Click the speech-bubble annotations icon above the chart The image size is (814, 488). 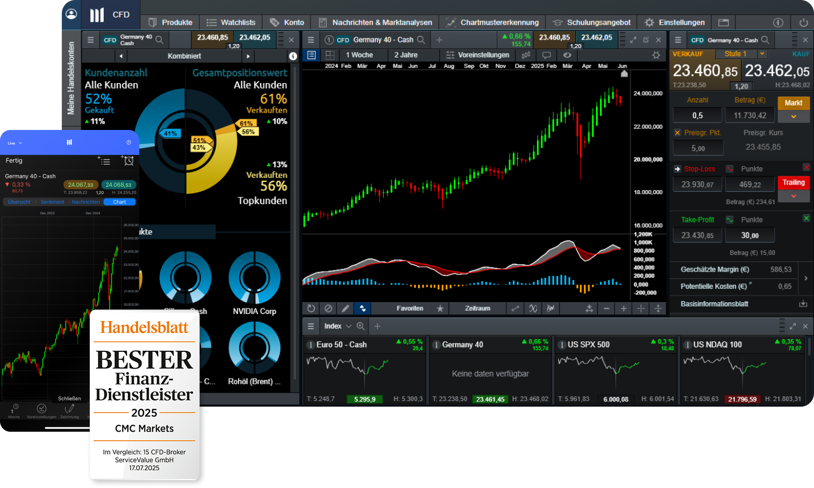(x=546, y=55)
